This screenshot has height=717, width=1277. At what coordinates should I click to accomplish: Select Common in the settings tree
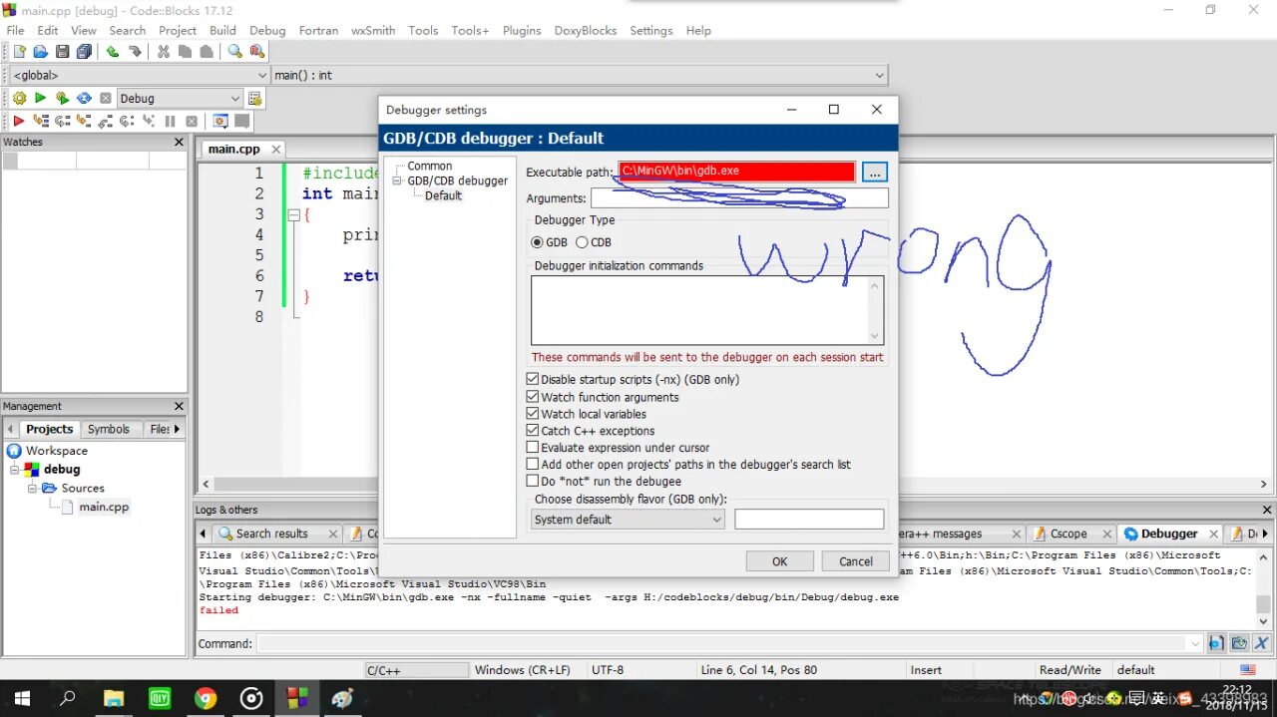(429, 166)
